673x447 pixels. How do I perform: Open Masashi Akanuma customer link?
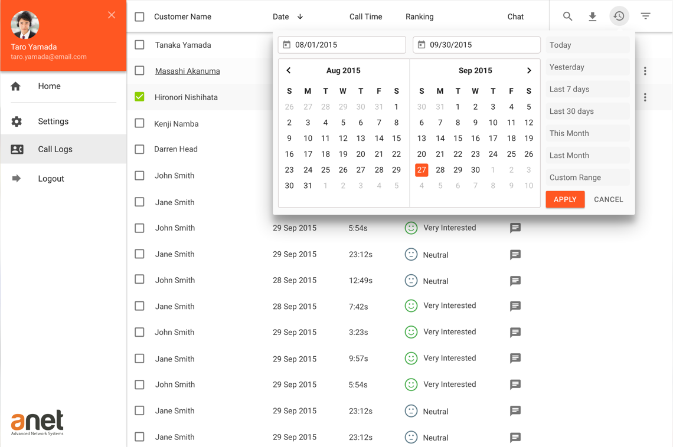pos(187,71)
